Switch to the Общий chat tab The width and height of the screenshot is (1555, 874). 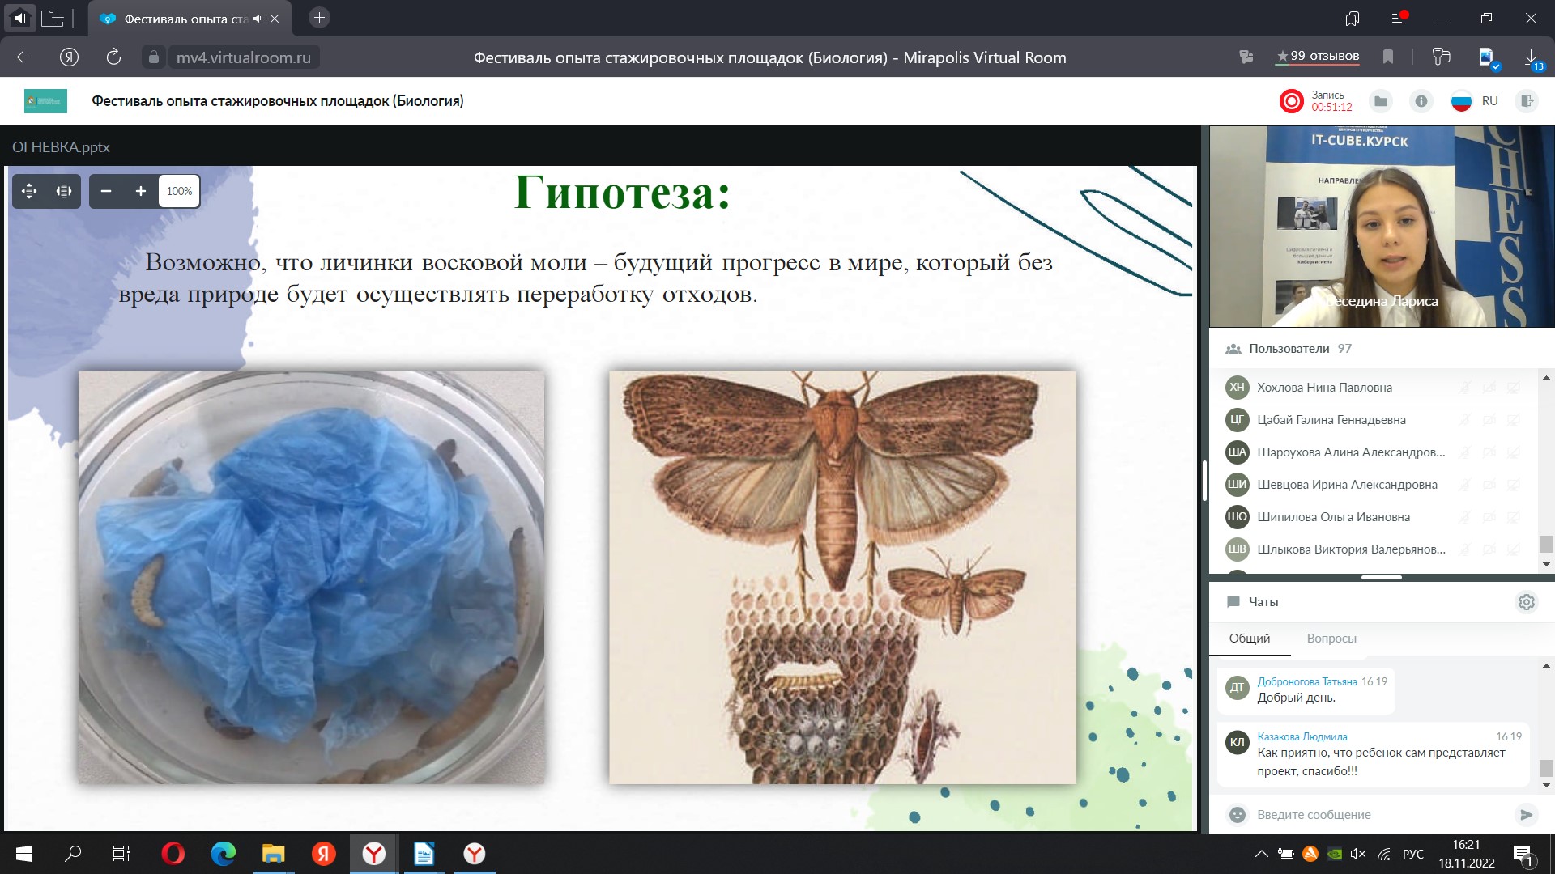point(1250,639)
